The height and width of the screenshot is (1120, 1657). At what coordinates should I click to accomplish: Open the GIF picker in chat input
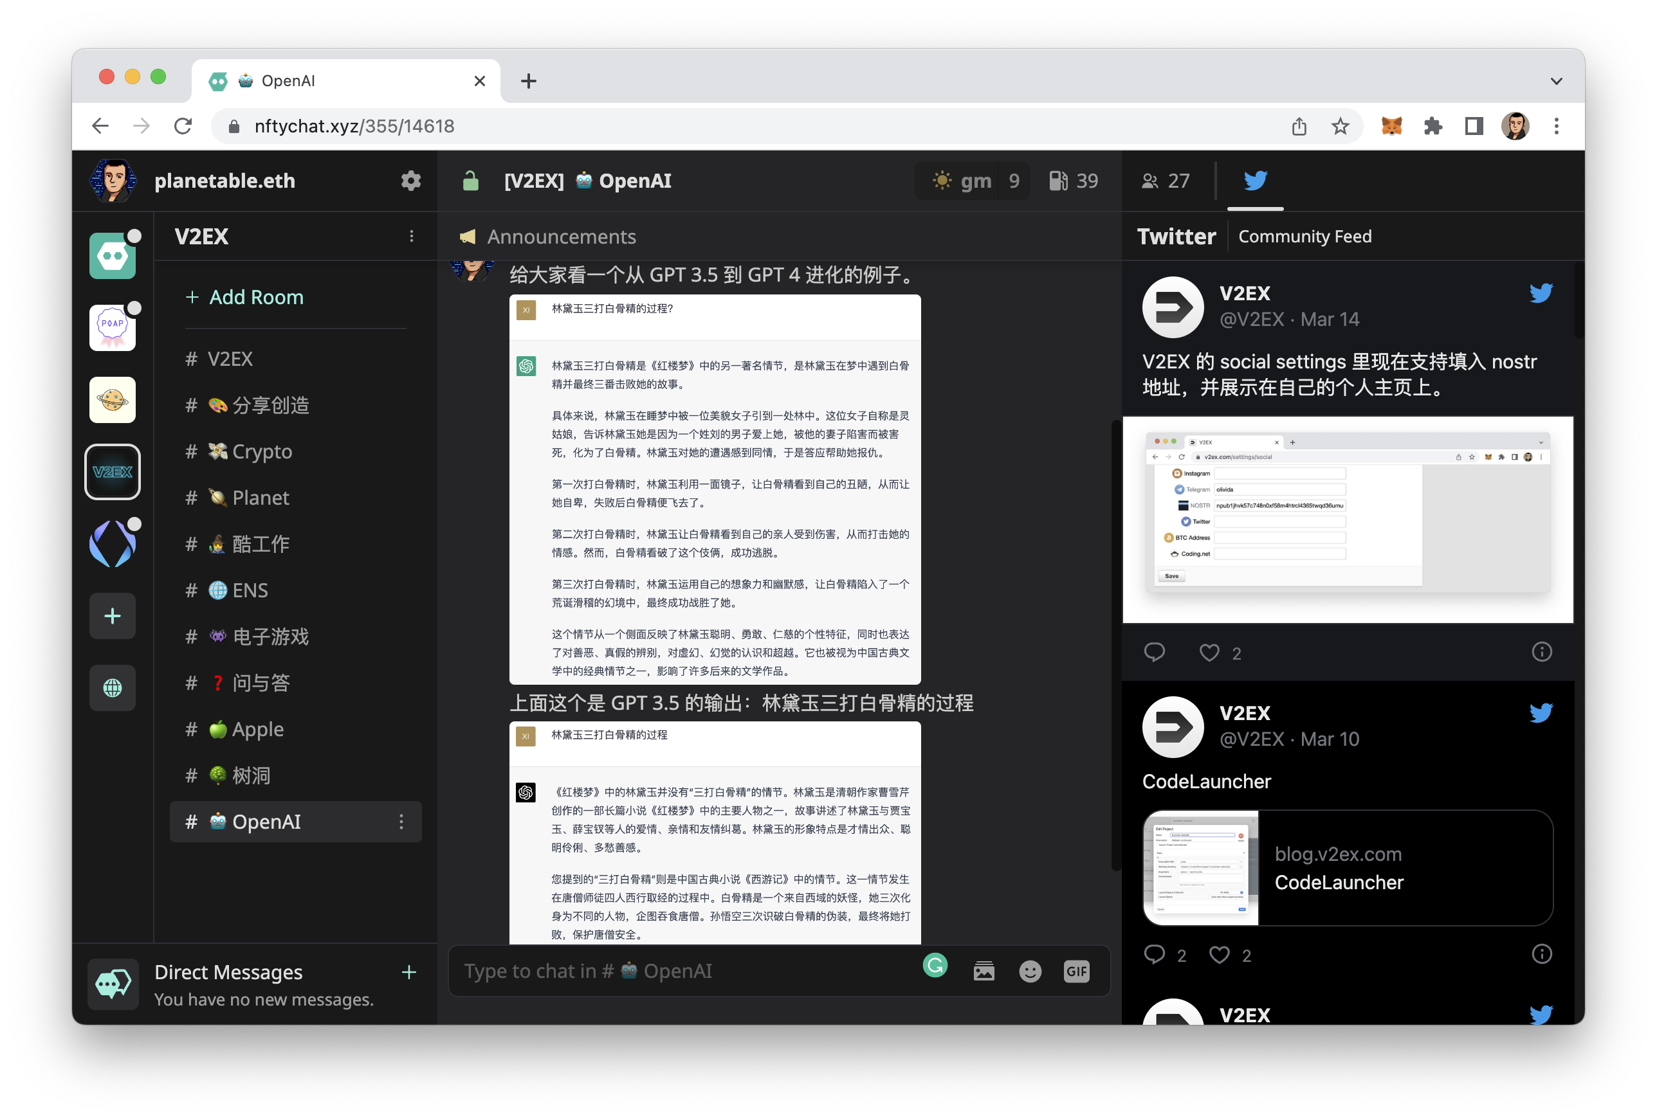point(1076,971)
